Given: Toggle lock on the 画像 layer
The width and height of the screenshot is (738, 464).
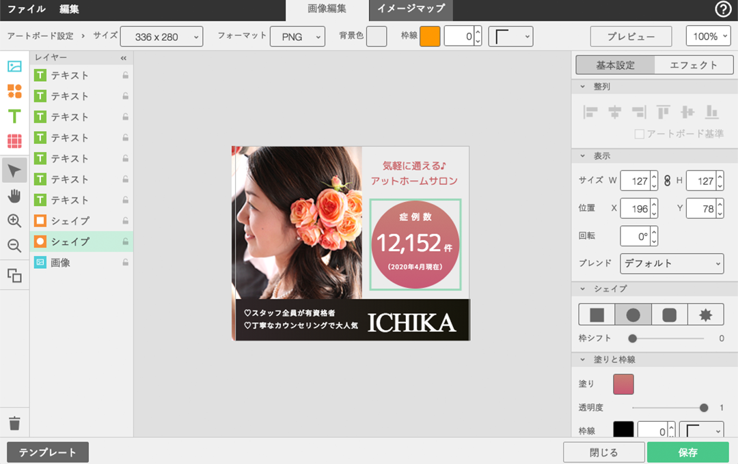Looking at the screenshot, I should (x=126, y=262).
